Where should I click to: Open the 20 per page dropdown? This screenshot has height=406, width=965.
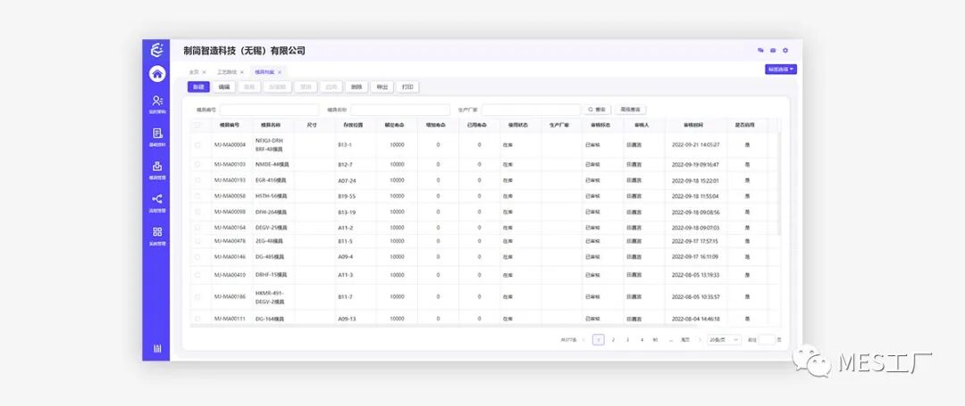[724, 340]
